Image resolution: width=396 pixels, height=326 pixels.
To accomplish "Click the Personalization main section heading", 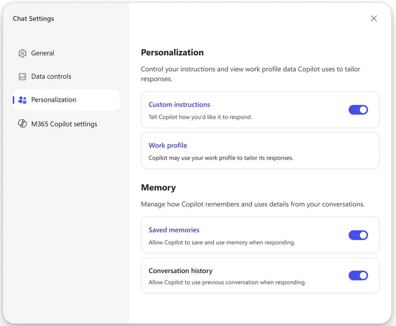I will [x=172, y=52].
